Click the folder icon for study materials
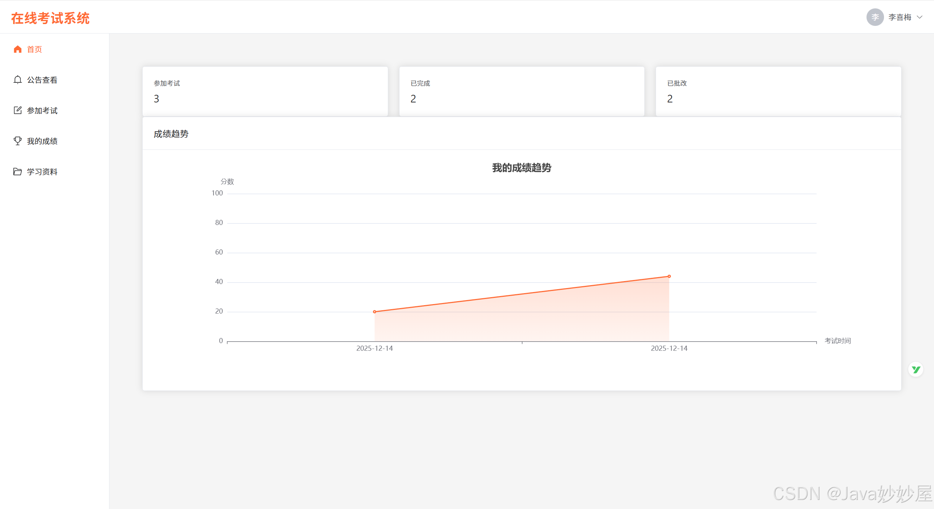This screenshot has width=934, height=509. click(x=18, y=172)
